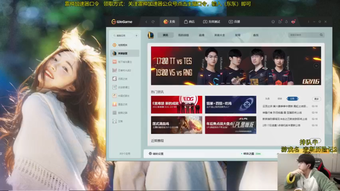Select the sidebar game ending in 三
This screenshot has width=340, height=191.
[x=125, y=87]
